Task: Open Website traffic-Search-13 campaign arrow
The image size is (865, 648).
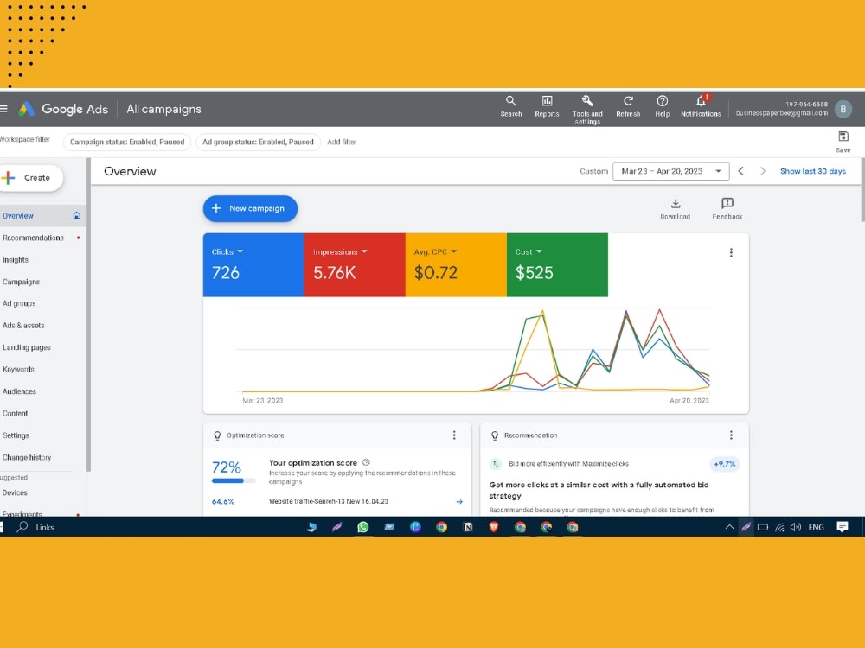Action: click(x=459, y=501)
